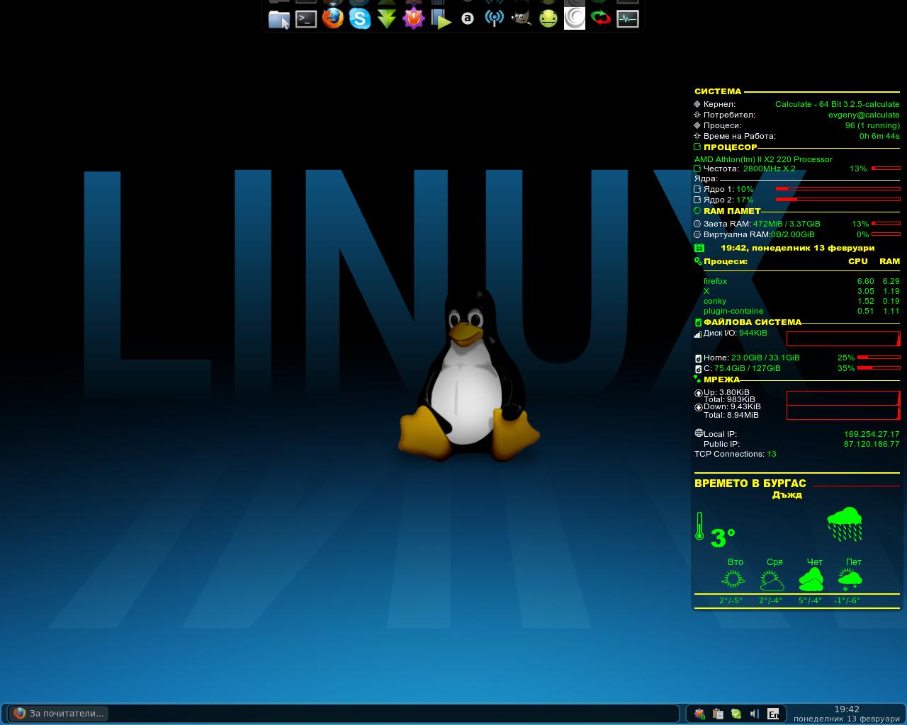The width and height of the screenshot is (907, 725).
Task: Launch Skype from the dock
Action: pos(360,18)
